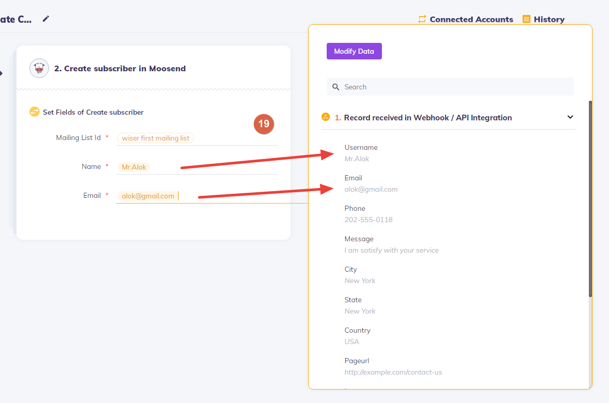Click the Set Fields swap icon
This screenshot has width=609, height=403.
pyautogui.click(x=35, y=112)
